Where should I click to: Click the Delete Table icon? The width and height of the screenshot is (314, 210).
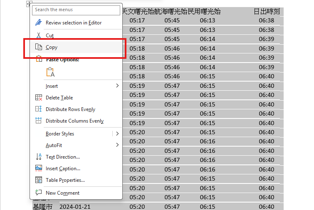(x=39, y=98)
